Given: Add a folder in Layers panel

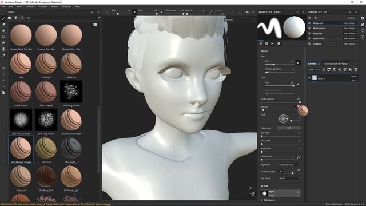Looking at the screenshot, I should (351, 70).
